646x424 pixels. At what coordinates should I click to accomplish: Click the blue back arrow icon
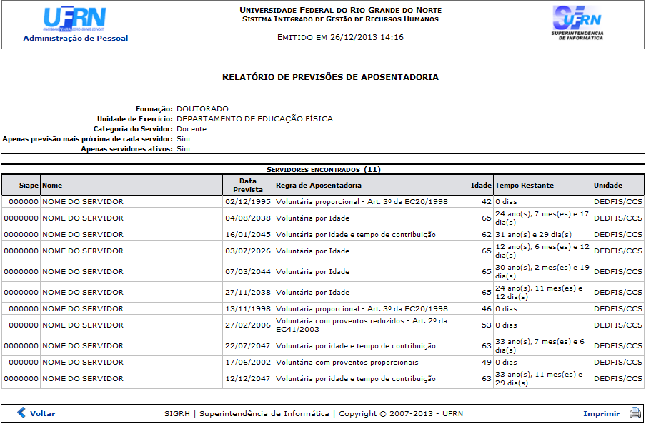(21, 413)
